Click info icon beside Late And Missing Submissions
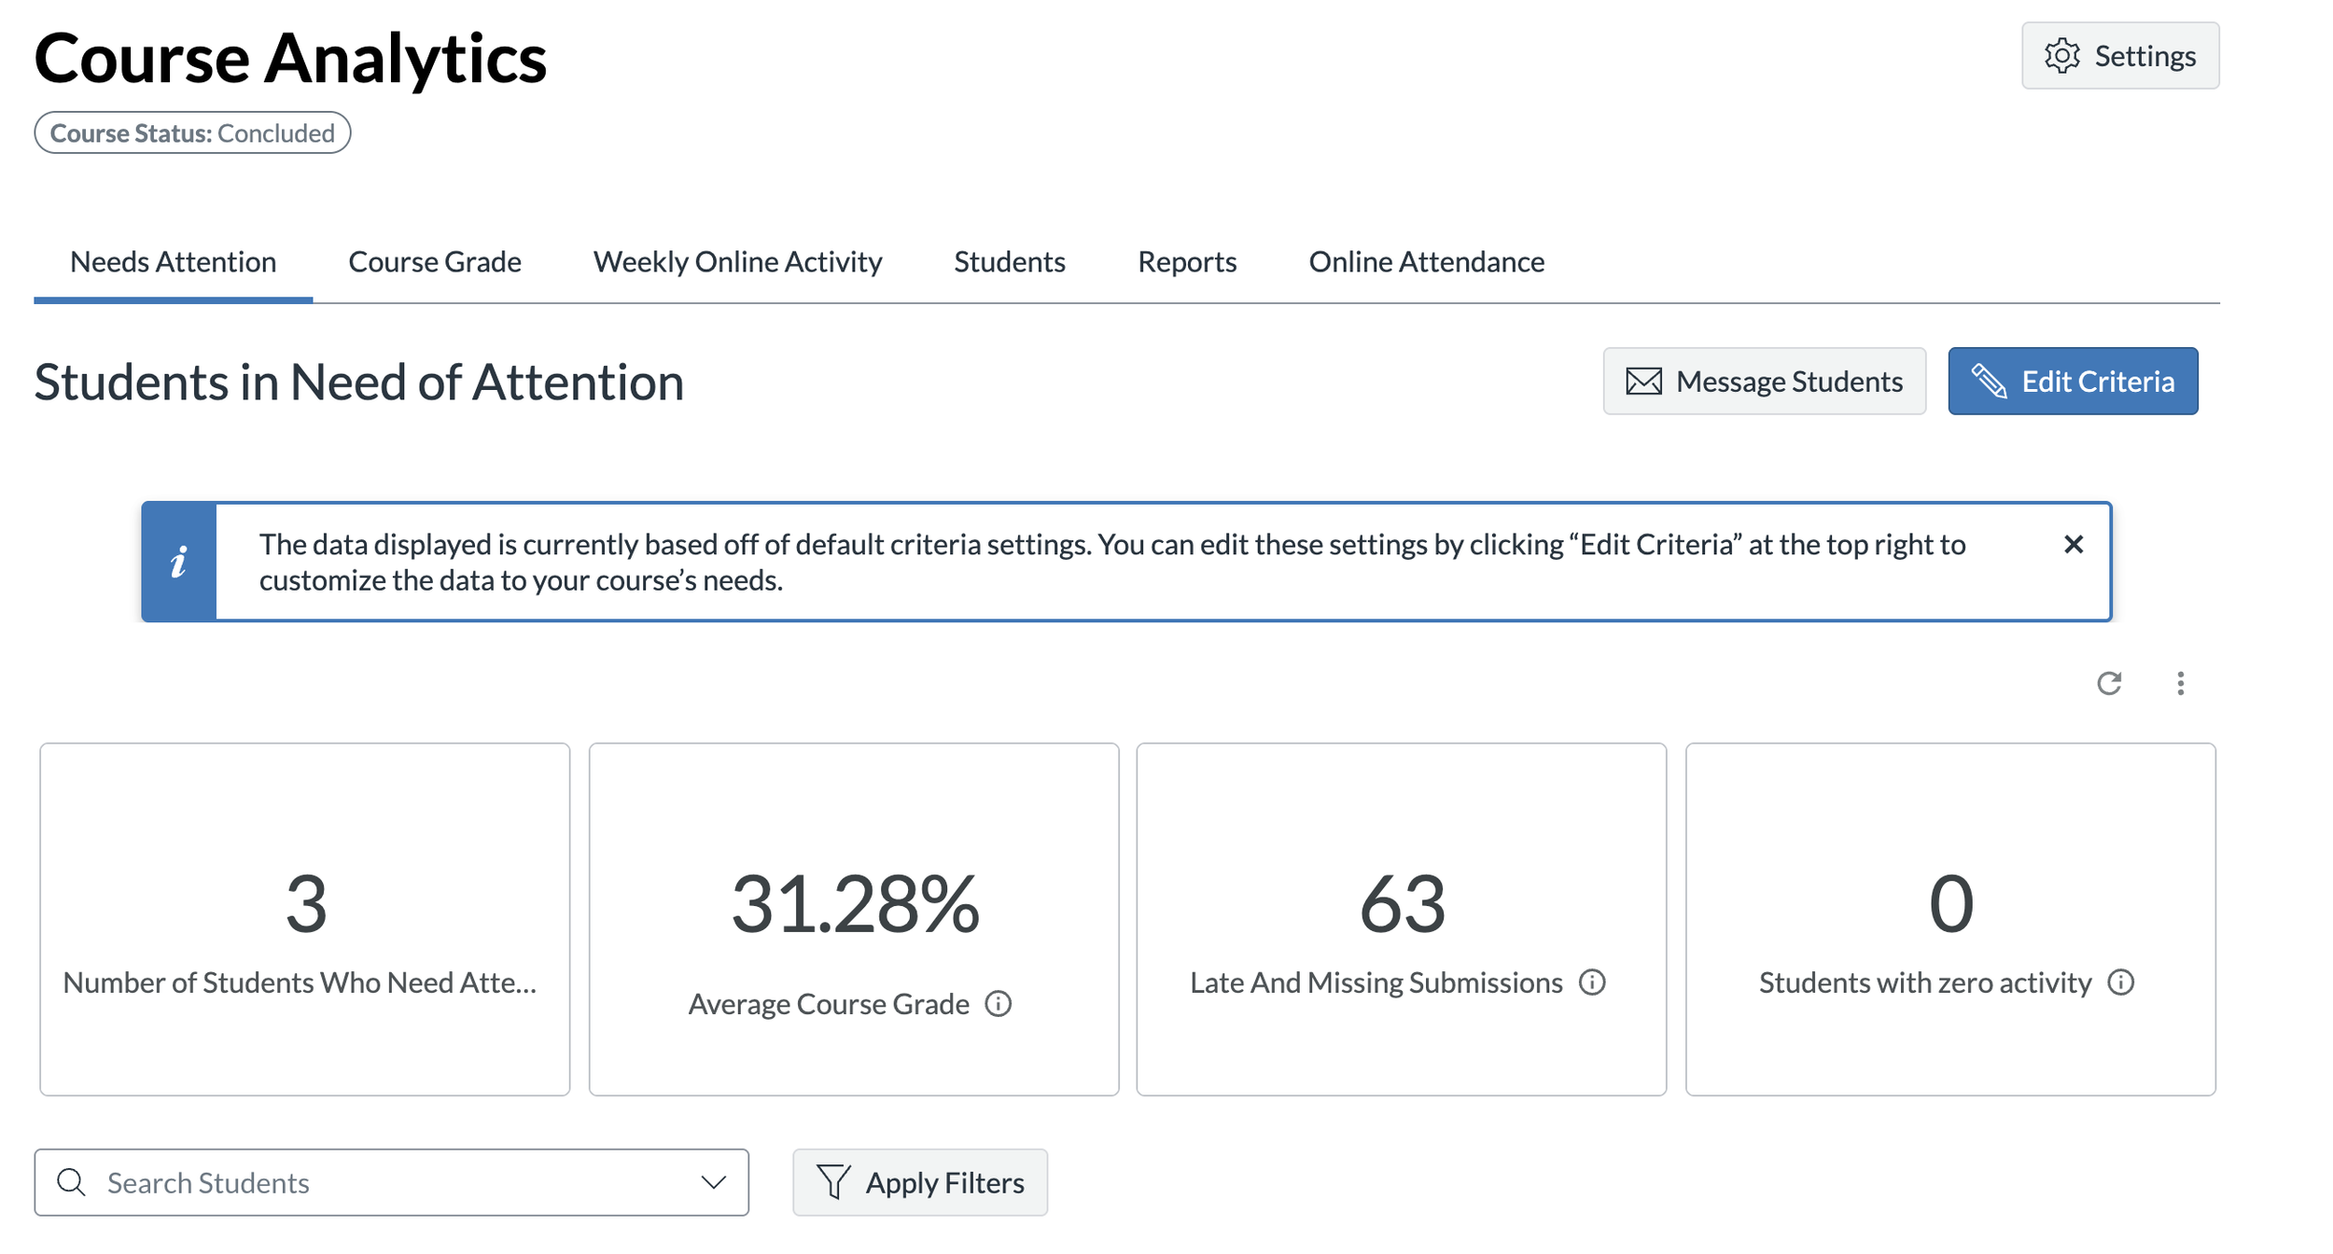 [1592, 982]
